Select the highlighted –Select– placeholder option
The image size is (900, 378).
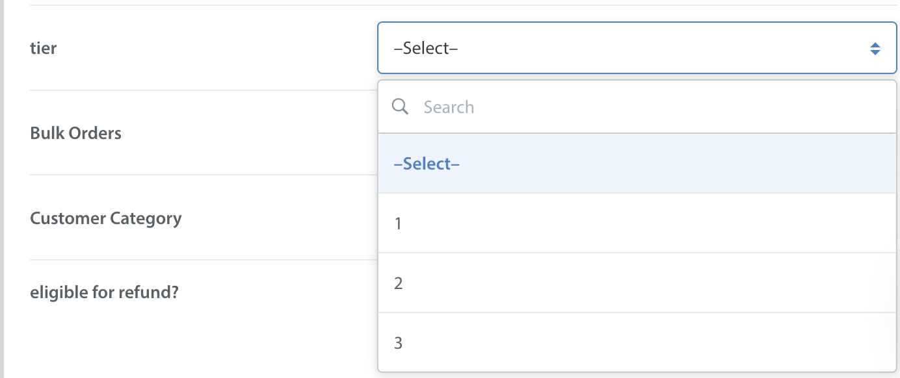click(x=637, y=164)
